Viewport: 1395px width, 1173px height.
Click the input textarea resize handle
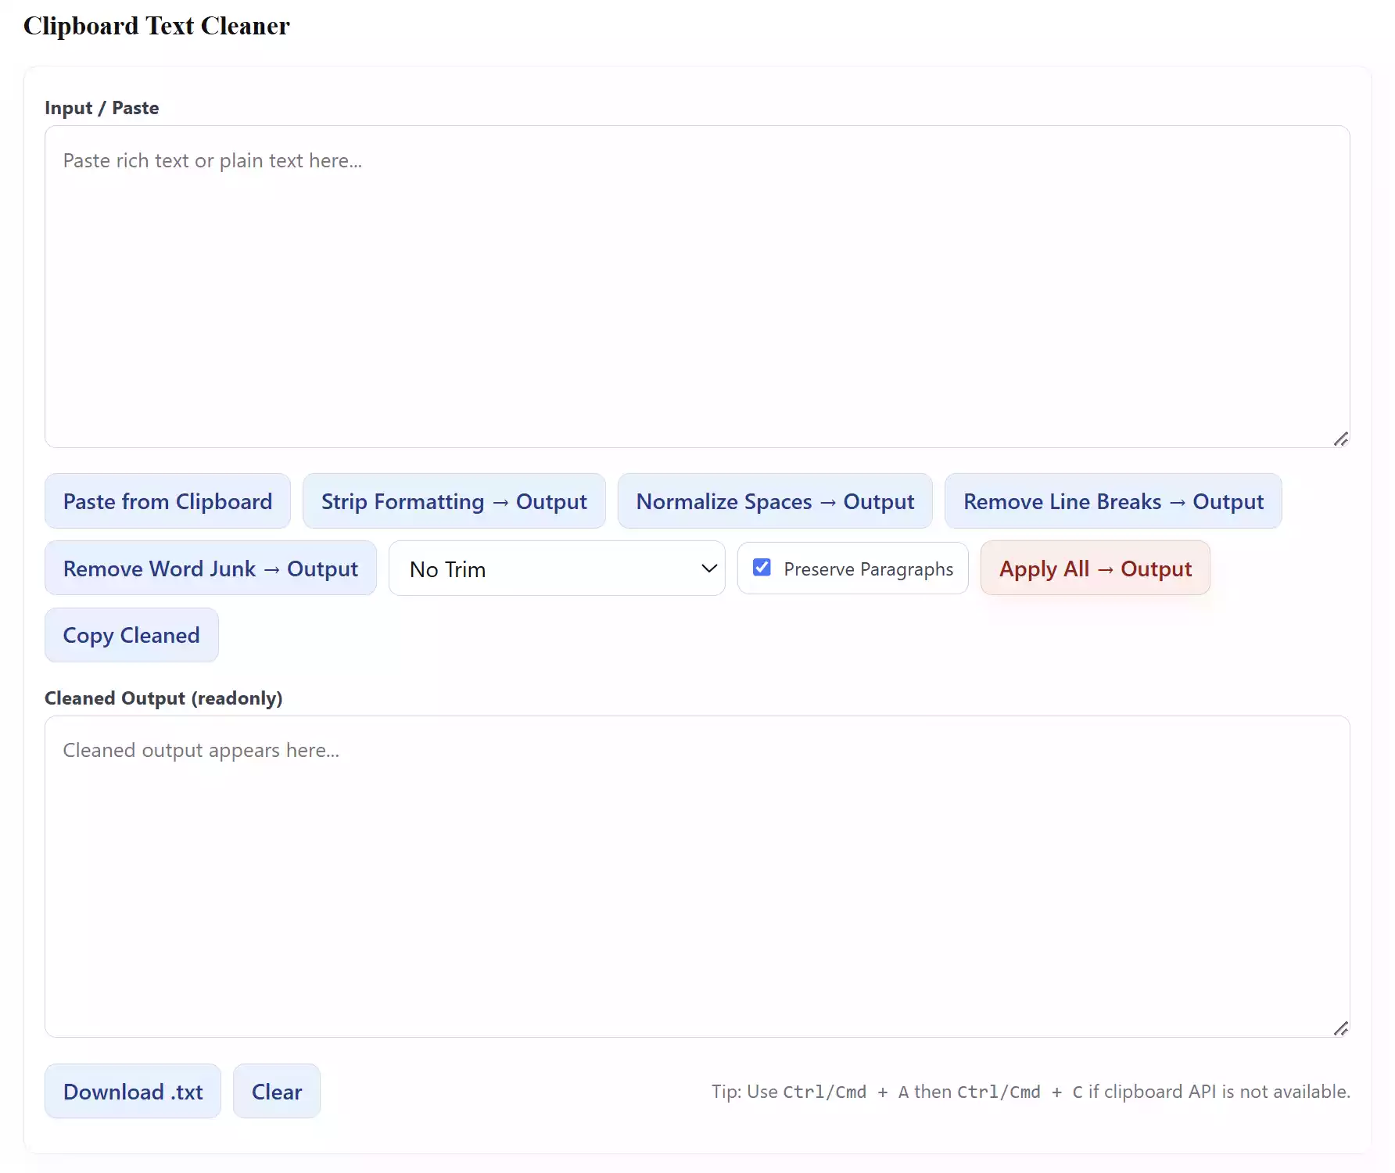[1342, 439]
